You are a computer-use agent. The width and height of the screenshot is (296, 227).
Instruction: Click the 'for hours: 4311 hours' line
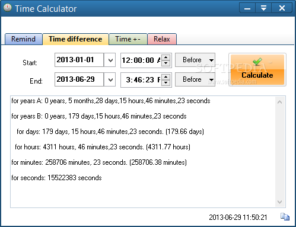(x=103, y=147)
